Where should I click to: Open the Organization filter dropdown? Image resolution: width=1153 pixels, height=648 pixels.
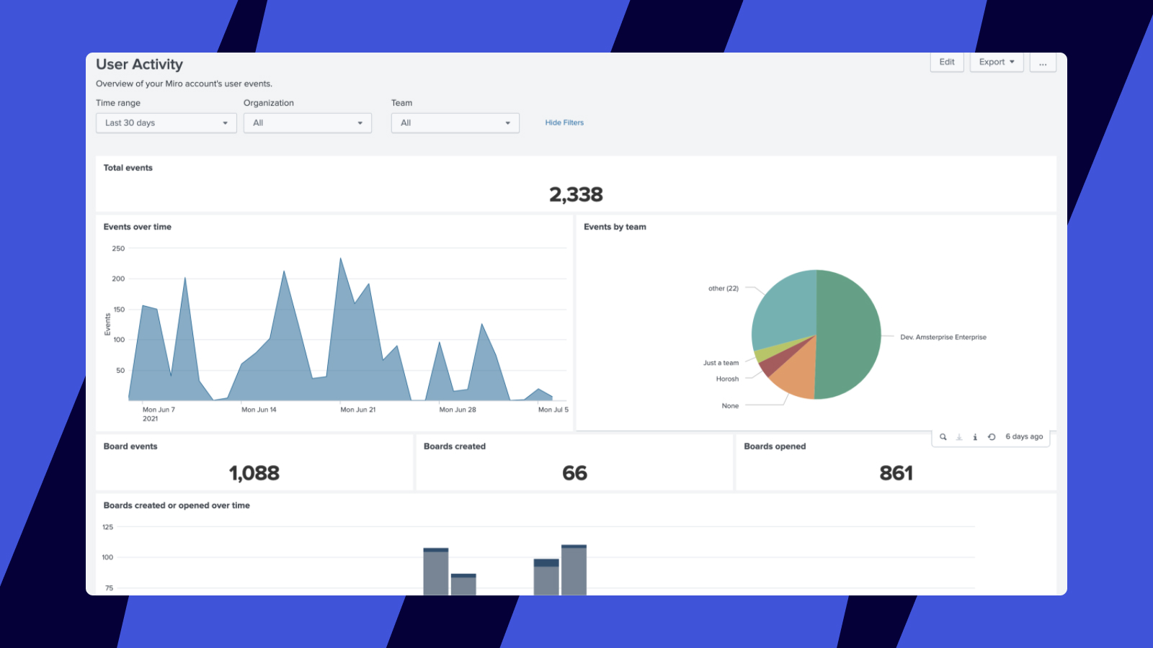[x=307, y=123]
